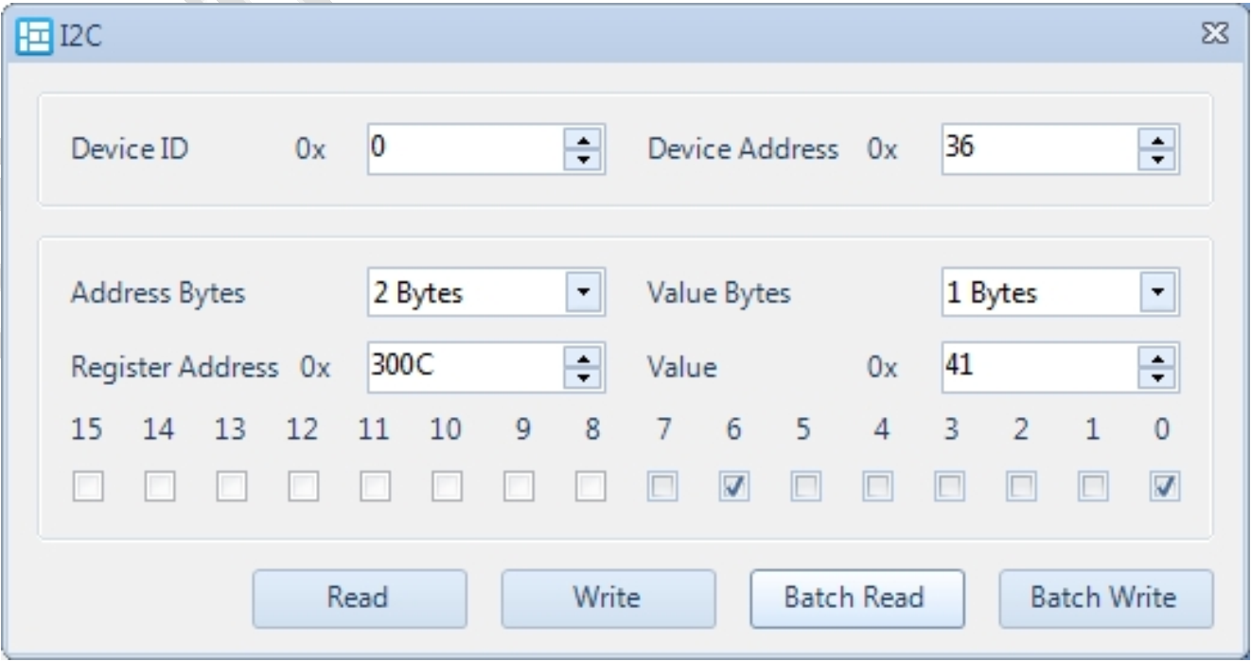The image size is (1251, 661).
Task: Increase the Register Address spinner
Action: [584, 359]
